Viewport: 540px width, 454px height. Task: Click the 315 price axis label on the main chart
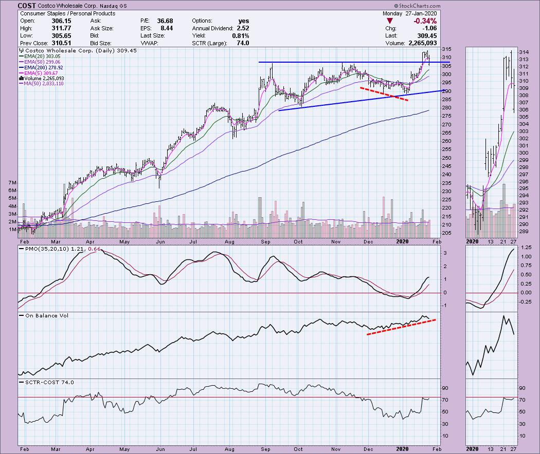(446, 49)
